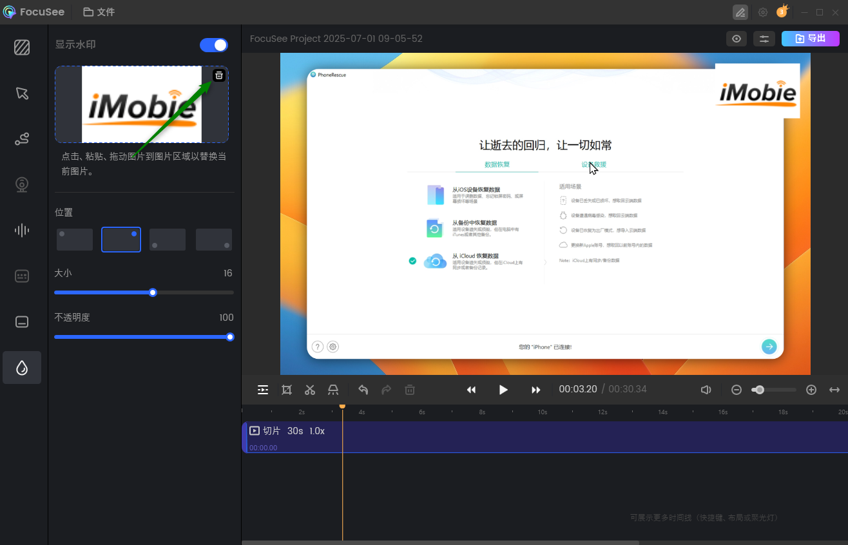Toggle the timeline track list icon

pyautogui.click(x=263, y=390)
